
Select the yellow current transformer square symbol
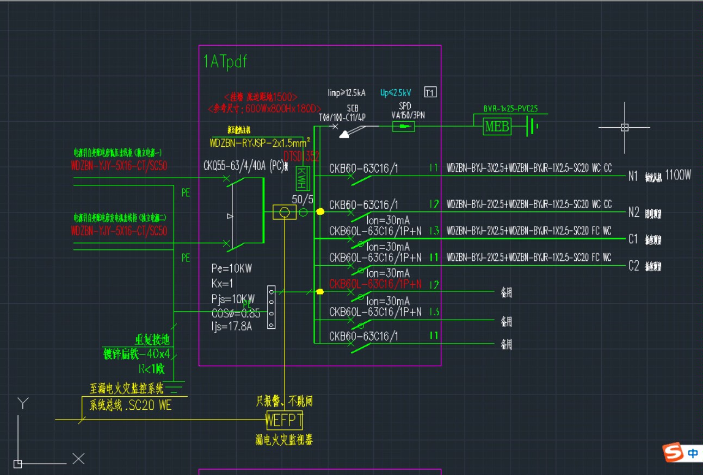point(284,212)
